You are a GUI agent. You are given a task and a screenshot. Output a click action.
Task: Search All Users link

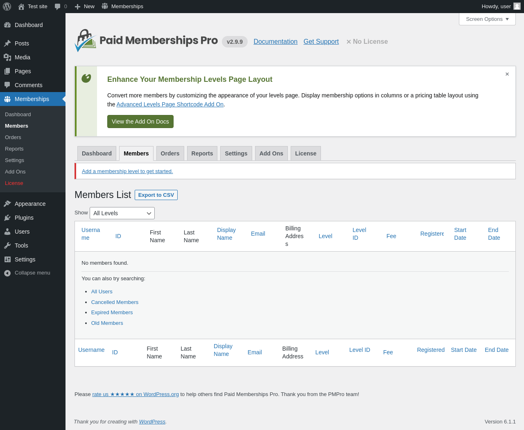pos(102,292)
